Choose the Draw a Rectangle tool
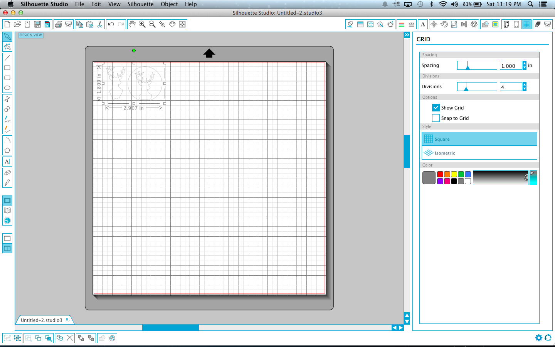 pyautogui.click(x=7, y=68)
